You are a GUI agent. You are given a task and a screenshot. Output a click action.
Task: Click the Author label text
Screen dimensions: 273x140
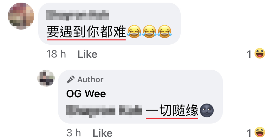90,80
